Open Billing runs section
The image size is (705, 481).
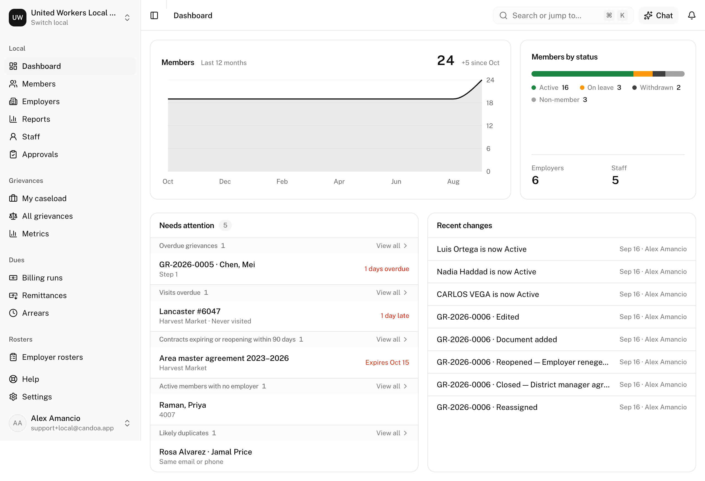(70, 277)
